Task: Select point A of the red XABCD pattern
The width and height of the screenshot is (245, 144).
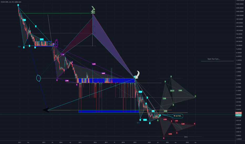Action: [164, 138]
